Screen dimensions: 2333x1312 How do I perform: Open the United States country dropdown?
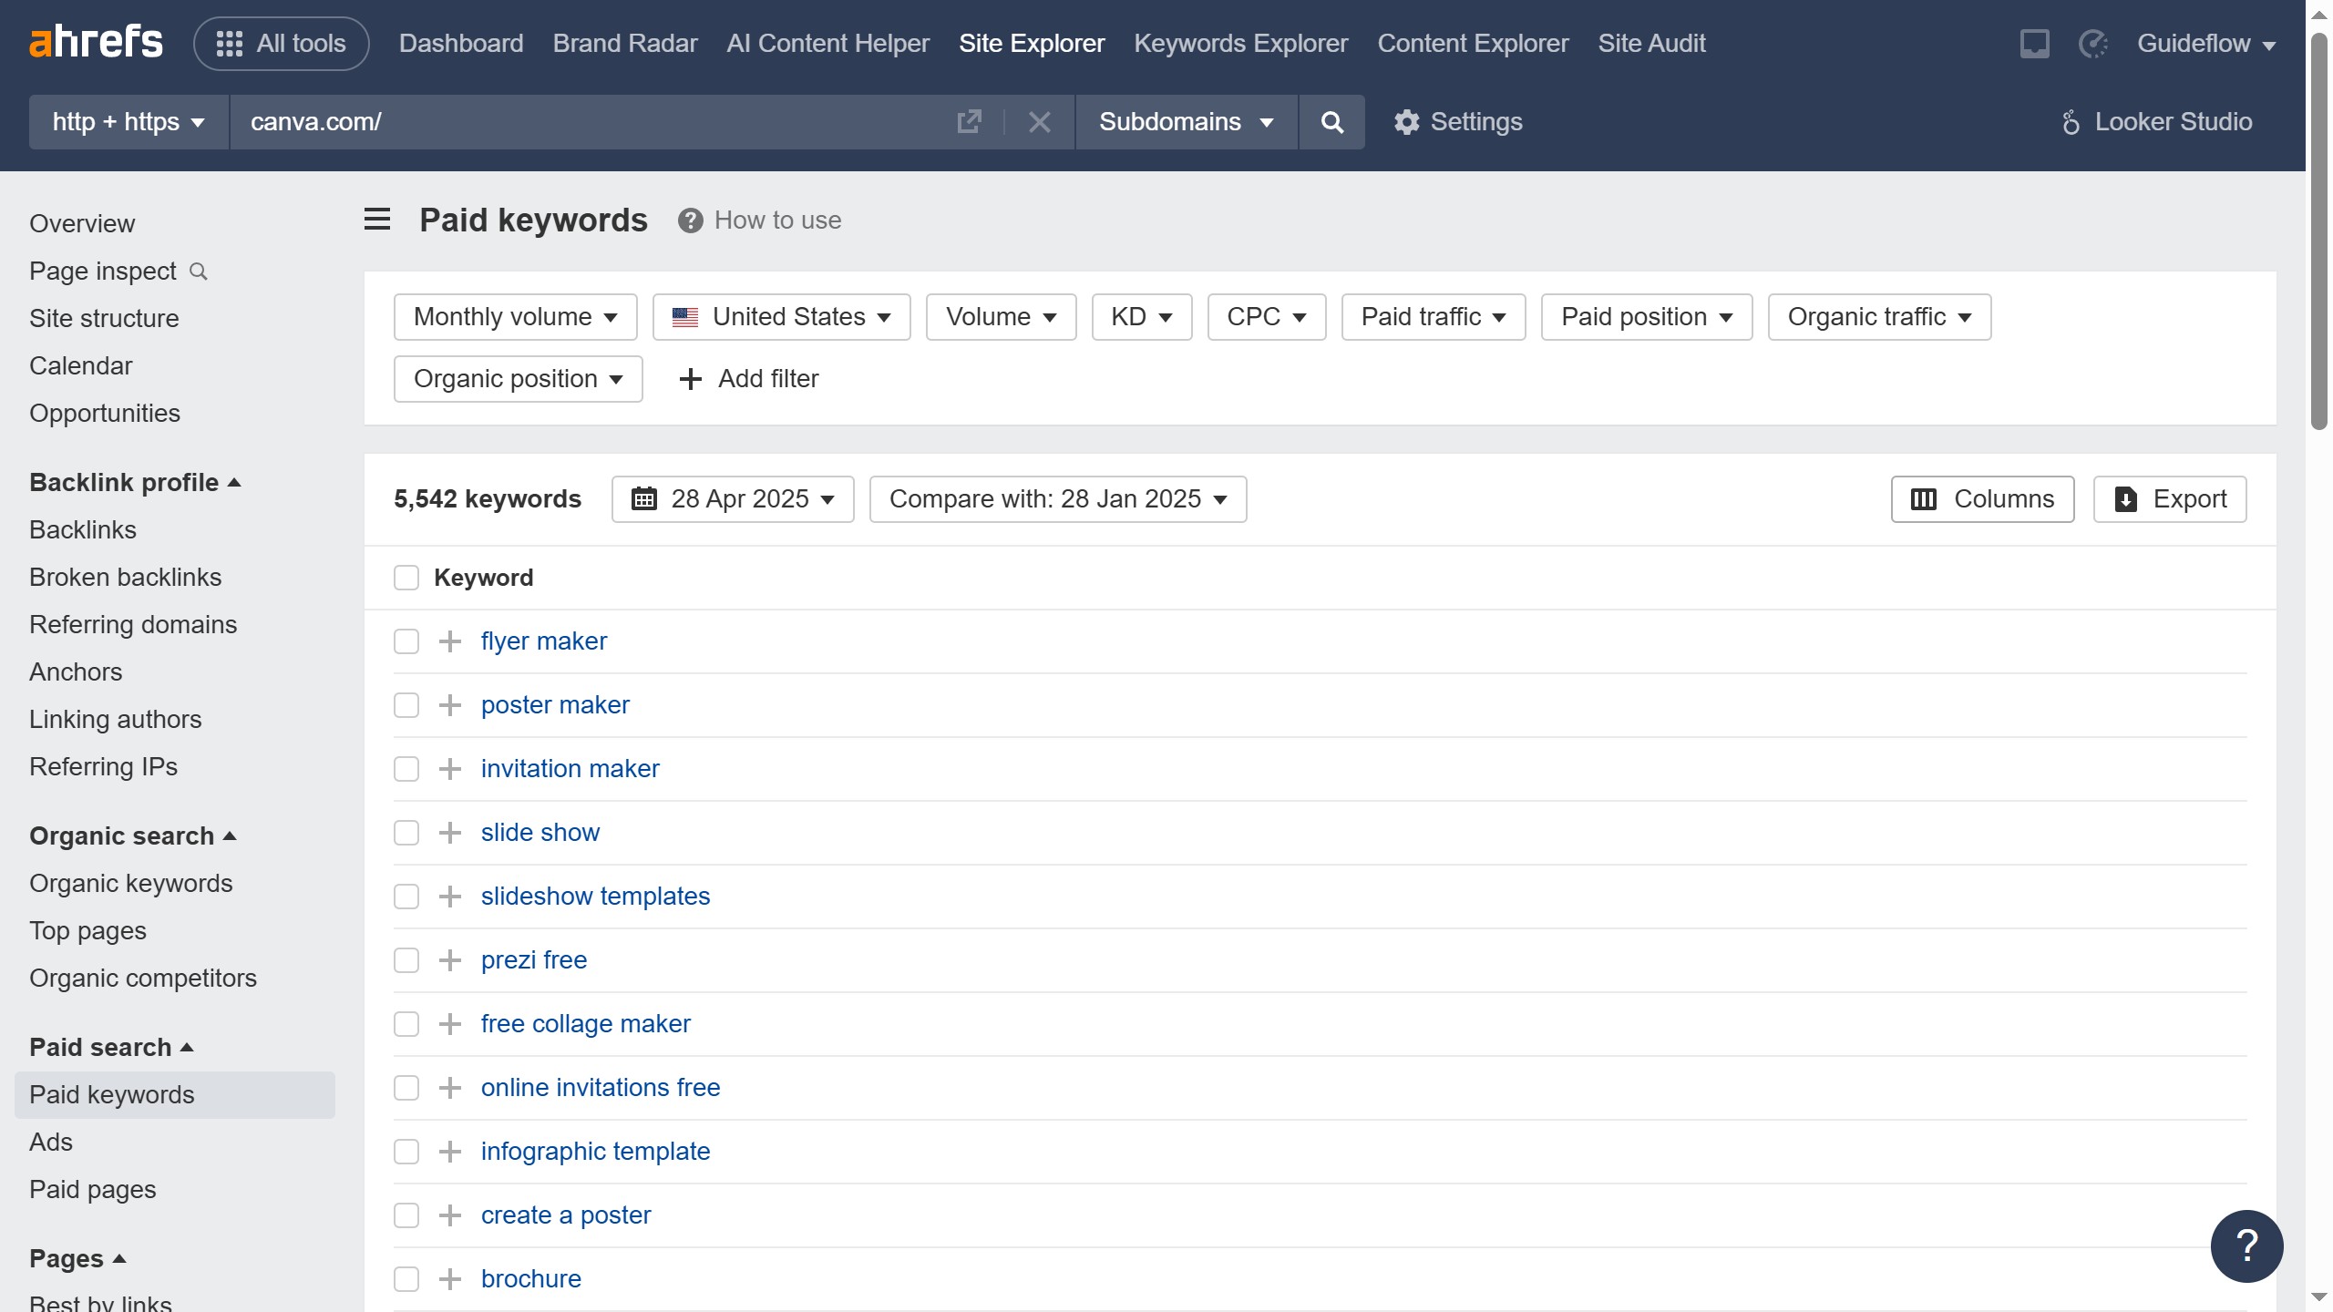click(781, 317)
